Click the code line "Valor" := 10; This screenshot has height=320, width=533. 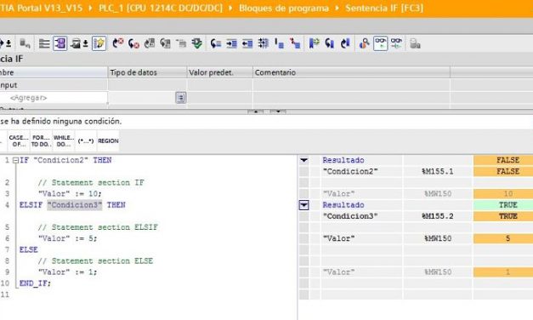(70, 194)
